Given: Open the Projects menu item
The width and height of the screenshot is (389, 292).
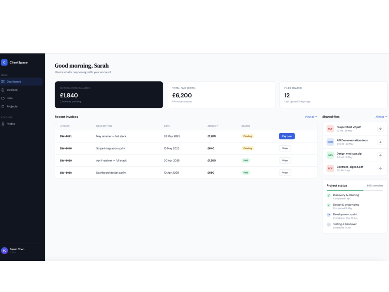Looking at the screenshot, I should click(x=21, y=106).
